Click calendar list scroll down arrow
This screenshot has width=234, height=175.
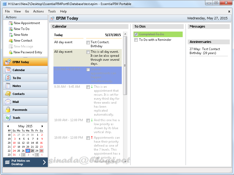[125, 162]
